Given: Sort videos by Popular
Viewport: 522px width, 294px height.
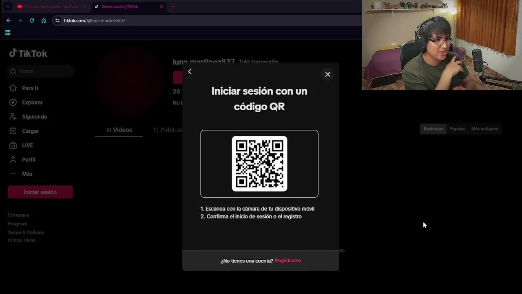Looking at the screenshot, I should click(x=457, y=129).
